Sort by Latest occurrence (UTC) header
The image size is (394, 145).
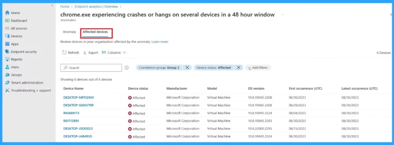tap(360, 88)
